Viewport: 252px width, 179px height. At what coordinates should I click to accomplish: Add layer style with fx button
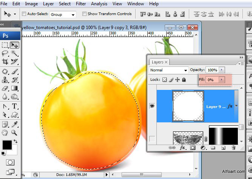pyautogui.click(x=183, y=148)
